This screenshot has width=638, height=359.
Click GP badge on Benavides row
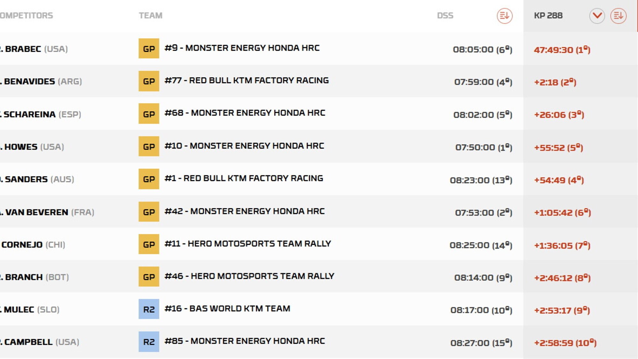coord(149,81)
